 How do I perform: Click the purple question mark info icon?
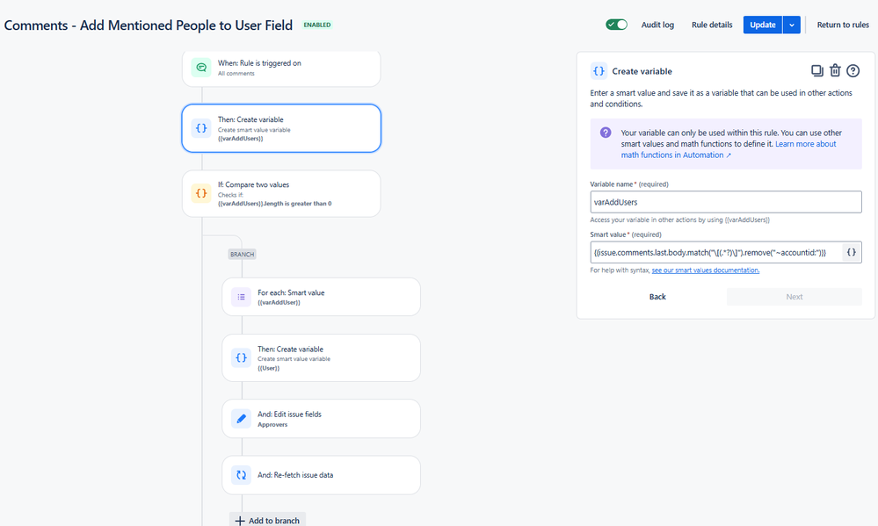606,133
